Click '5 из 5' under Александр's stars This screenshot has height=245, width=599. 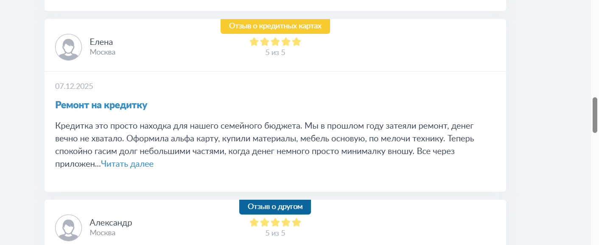click(x=275, y=233)
